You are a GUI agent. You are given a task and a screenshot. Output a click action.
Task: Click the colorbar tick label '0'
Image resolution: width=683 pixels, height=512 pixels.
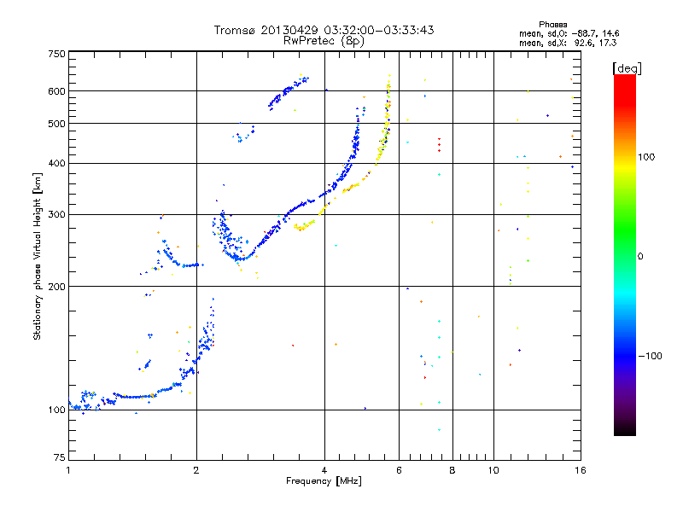tap(640, 257)
